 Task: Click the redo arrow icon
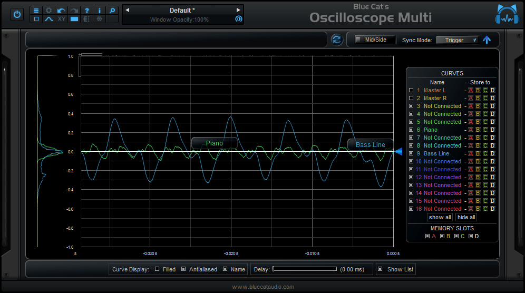(74, 11)
